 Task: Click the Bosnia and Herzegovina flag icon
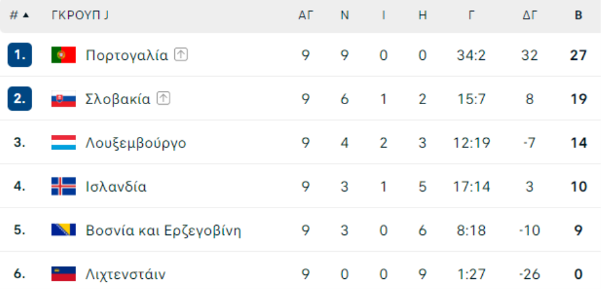[x=63, y=230]
